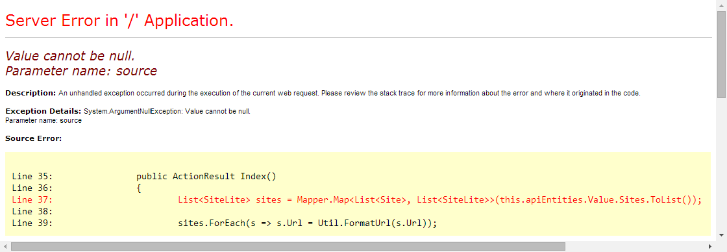The image size is (727, 252).
Task: Click the horizontal scrollbar left arrow
Action: click(x=5, y=246)
